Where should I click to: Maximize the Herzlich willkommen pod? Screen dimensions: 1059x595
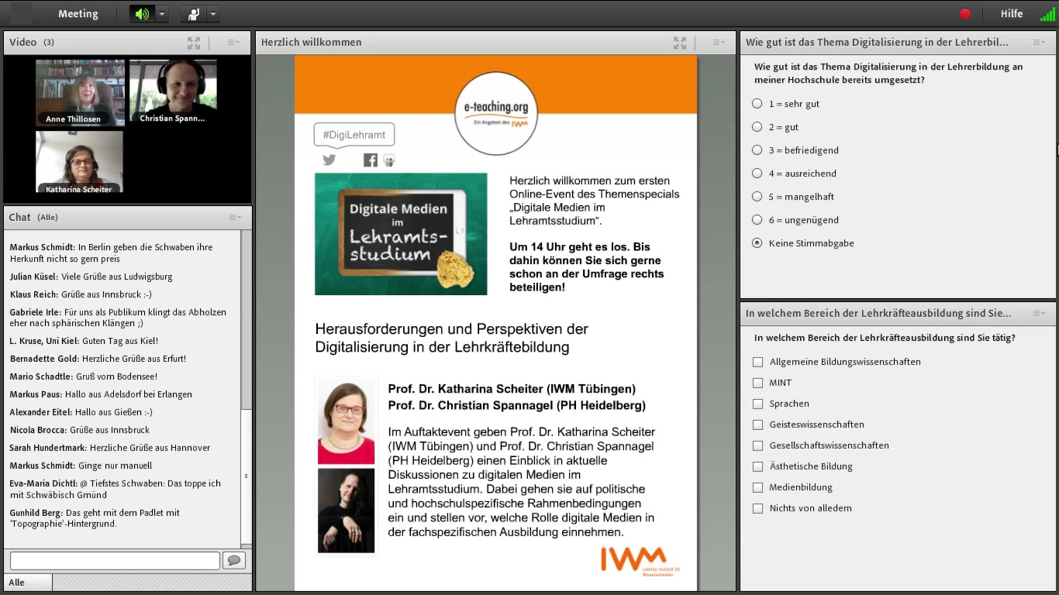click(680, 43)
